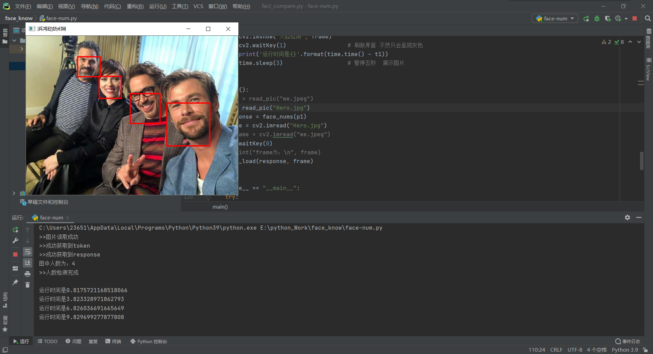
Task: Print the console output
Action: (28, 274)
